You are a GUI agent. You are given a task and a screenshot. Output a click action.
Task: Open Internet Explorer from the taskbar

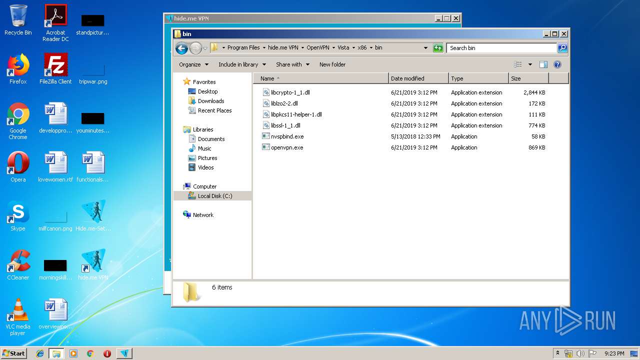pyautogui.click(x=40, y=353)
